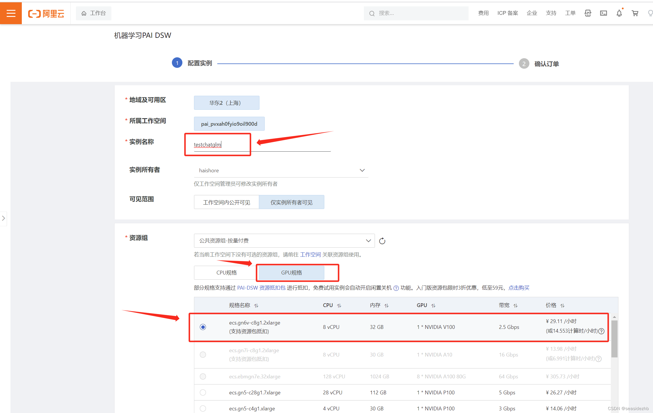Image resolution: width=653 pixels, height=413 pixels.
Task: Click the 工作台 workbench button
Action: 93,13
